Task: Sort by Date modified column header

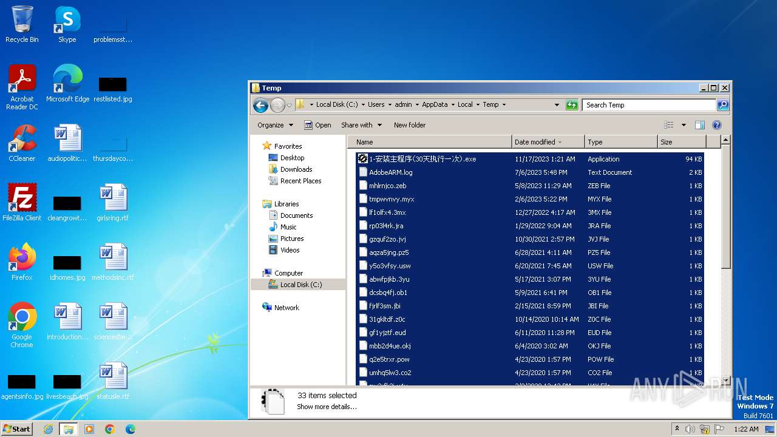Action: click(548, 142)
